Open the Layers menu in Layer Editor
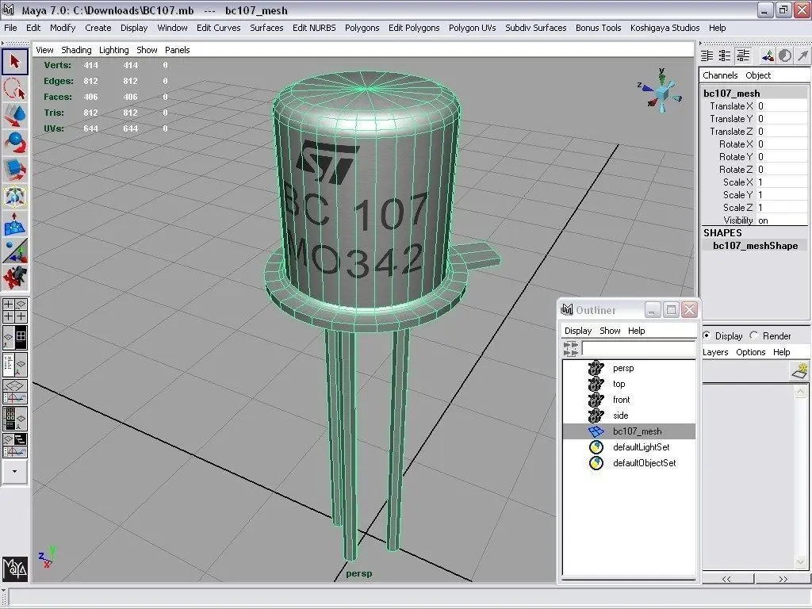This screenshot has width=812, height=609. pyautogui.click(x=715, y=352)
